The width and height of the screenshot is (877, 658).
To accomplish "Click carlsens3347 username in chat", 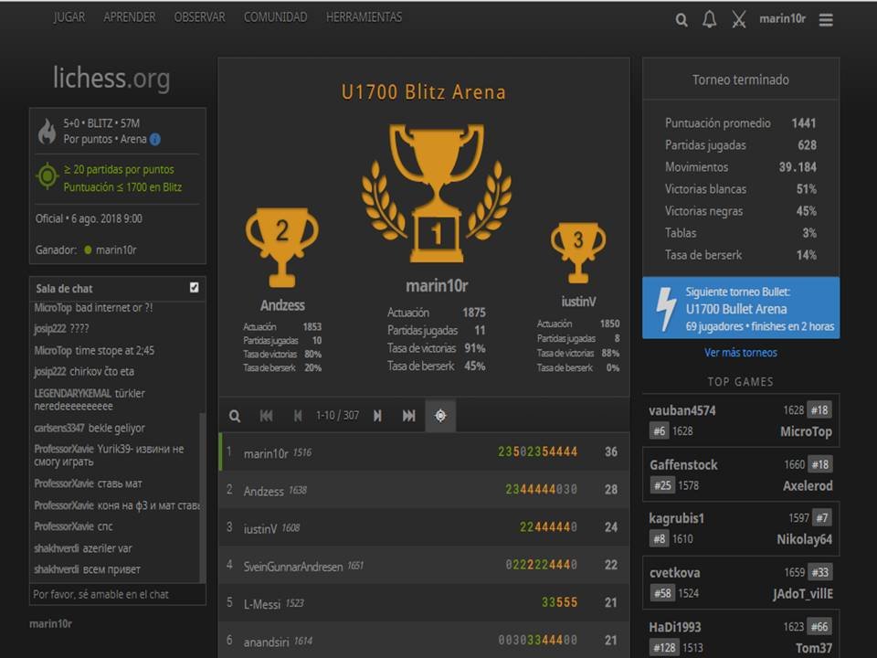I will click(x=58, y=428).
